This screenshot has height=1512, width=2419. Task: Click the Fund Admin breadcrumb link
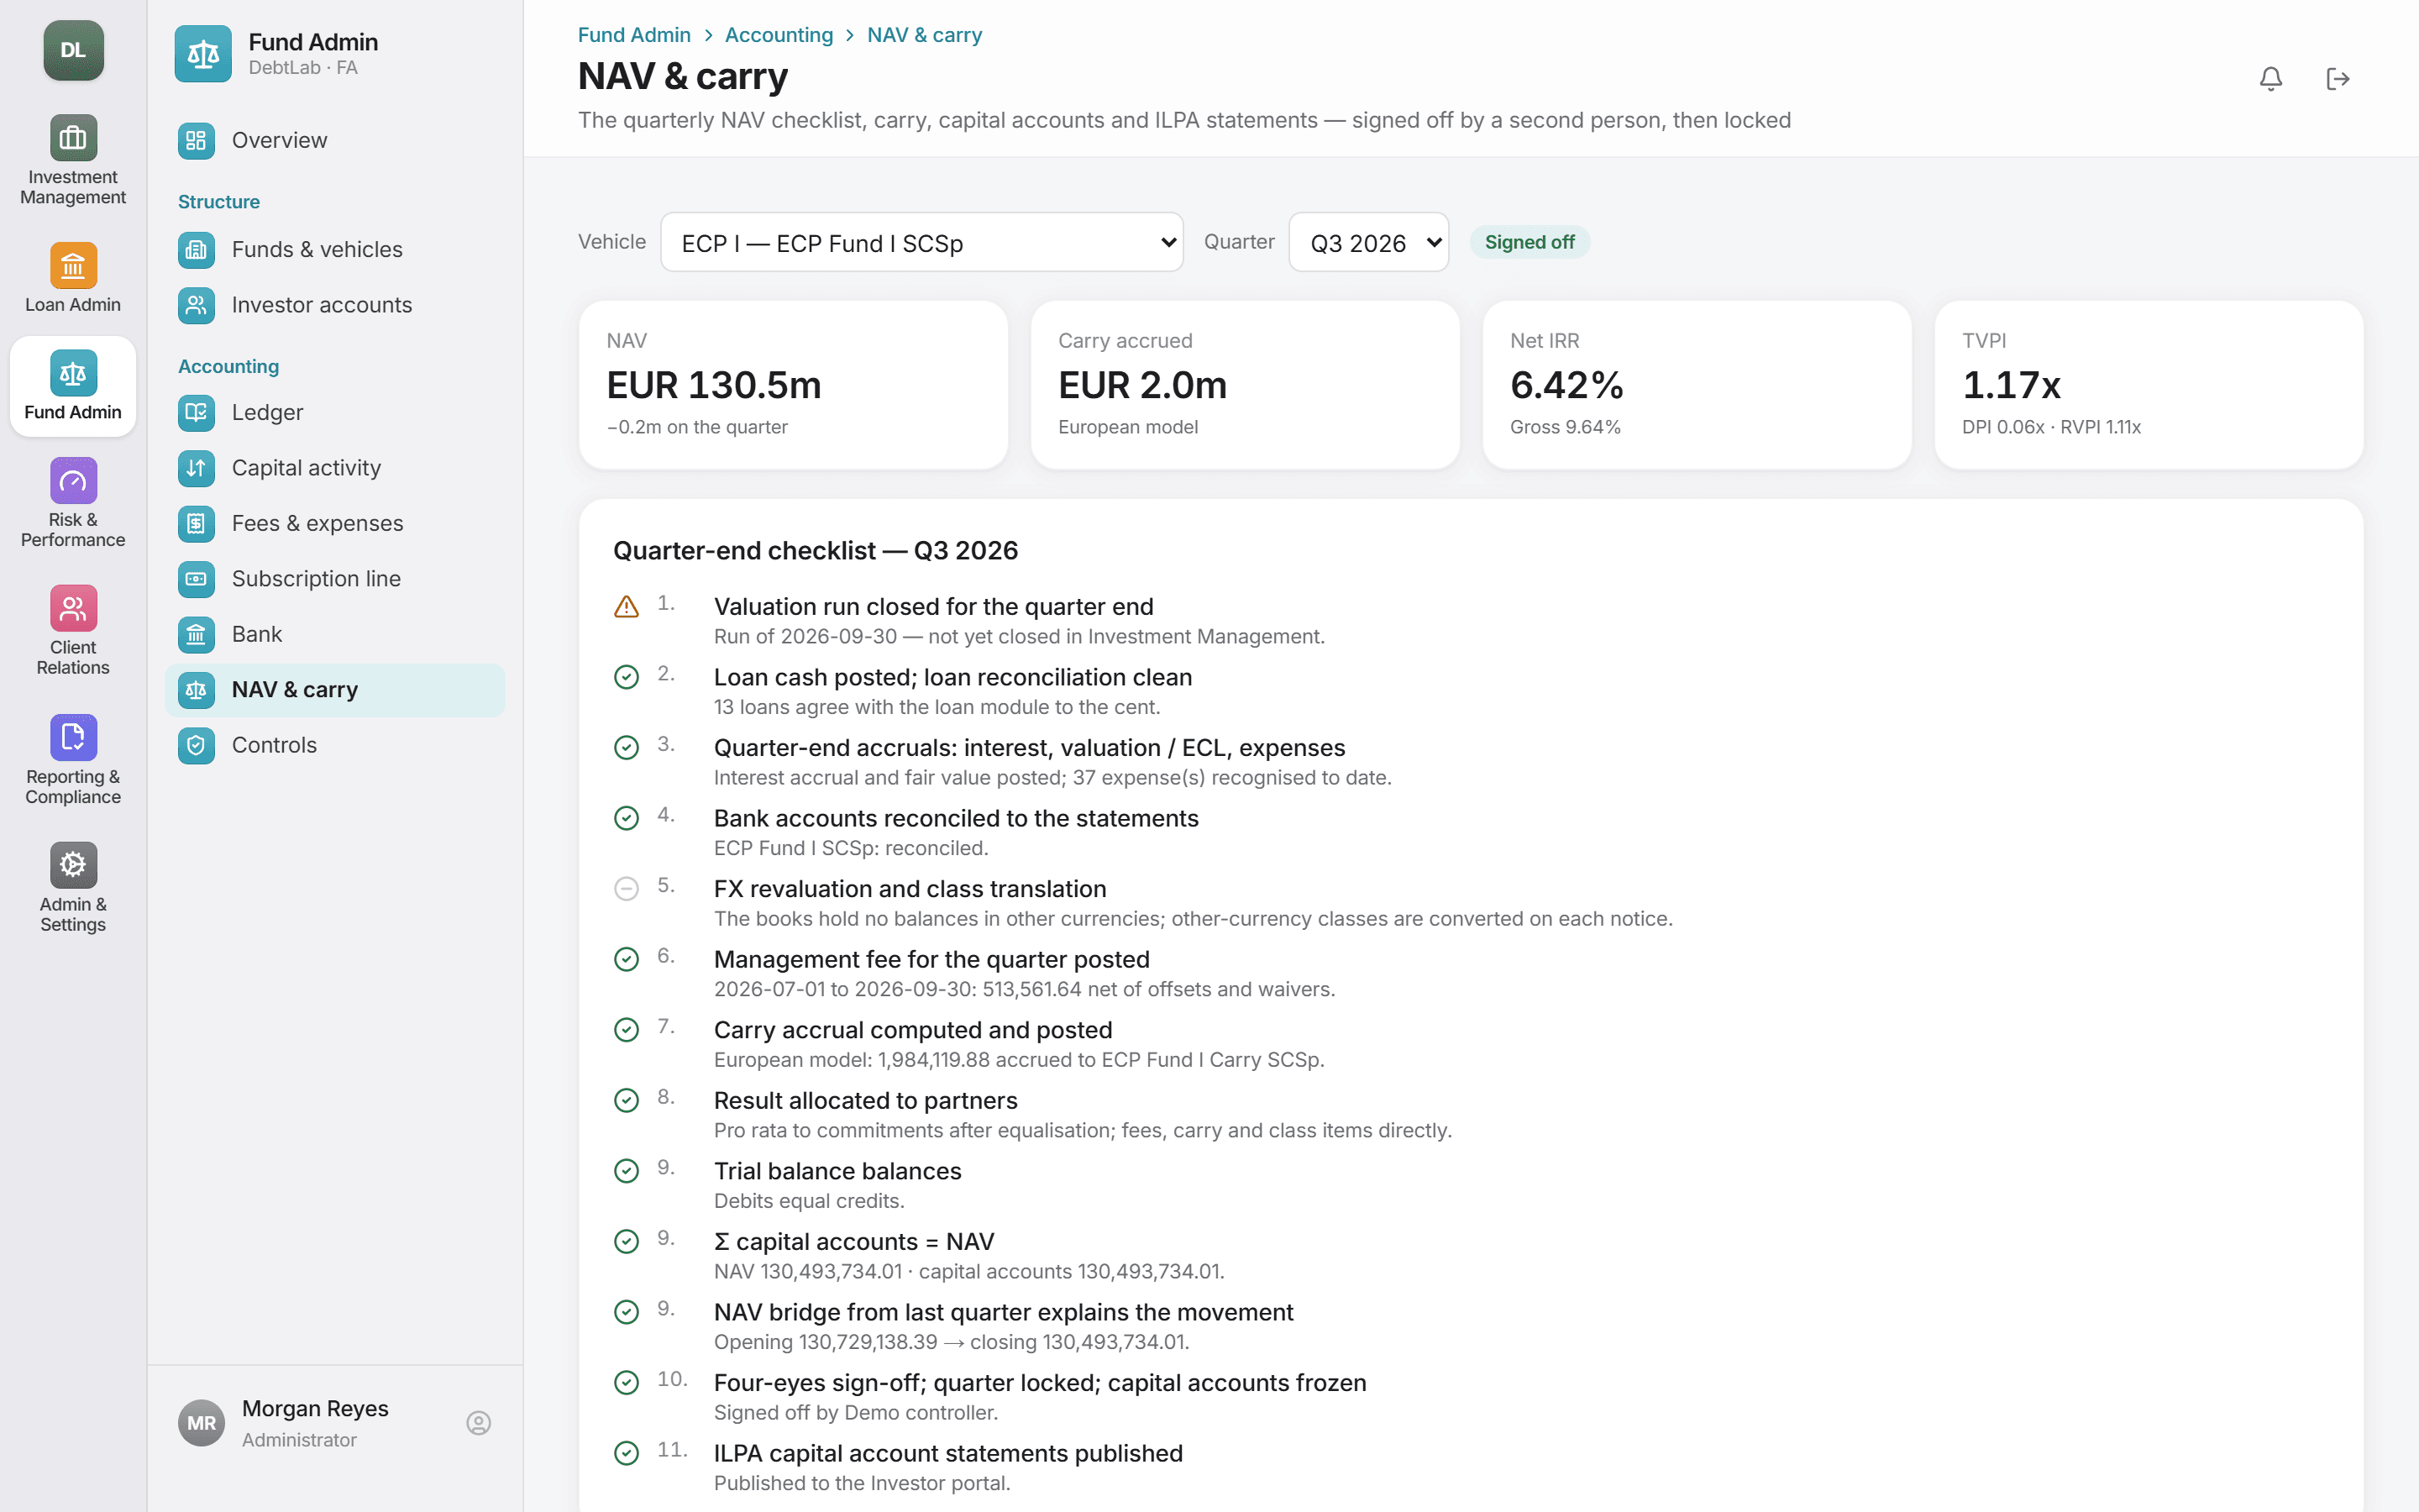coord(634,35)
